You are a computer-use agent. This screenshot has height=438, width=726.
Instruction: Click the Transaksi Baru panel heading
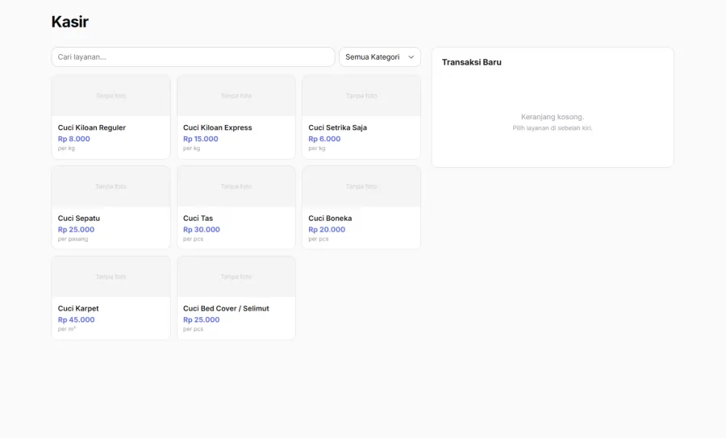[471, 62]
